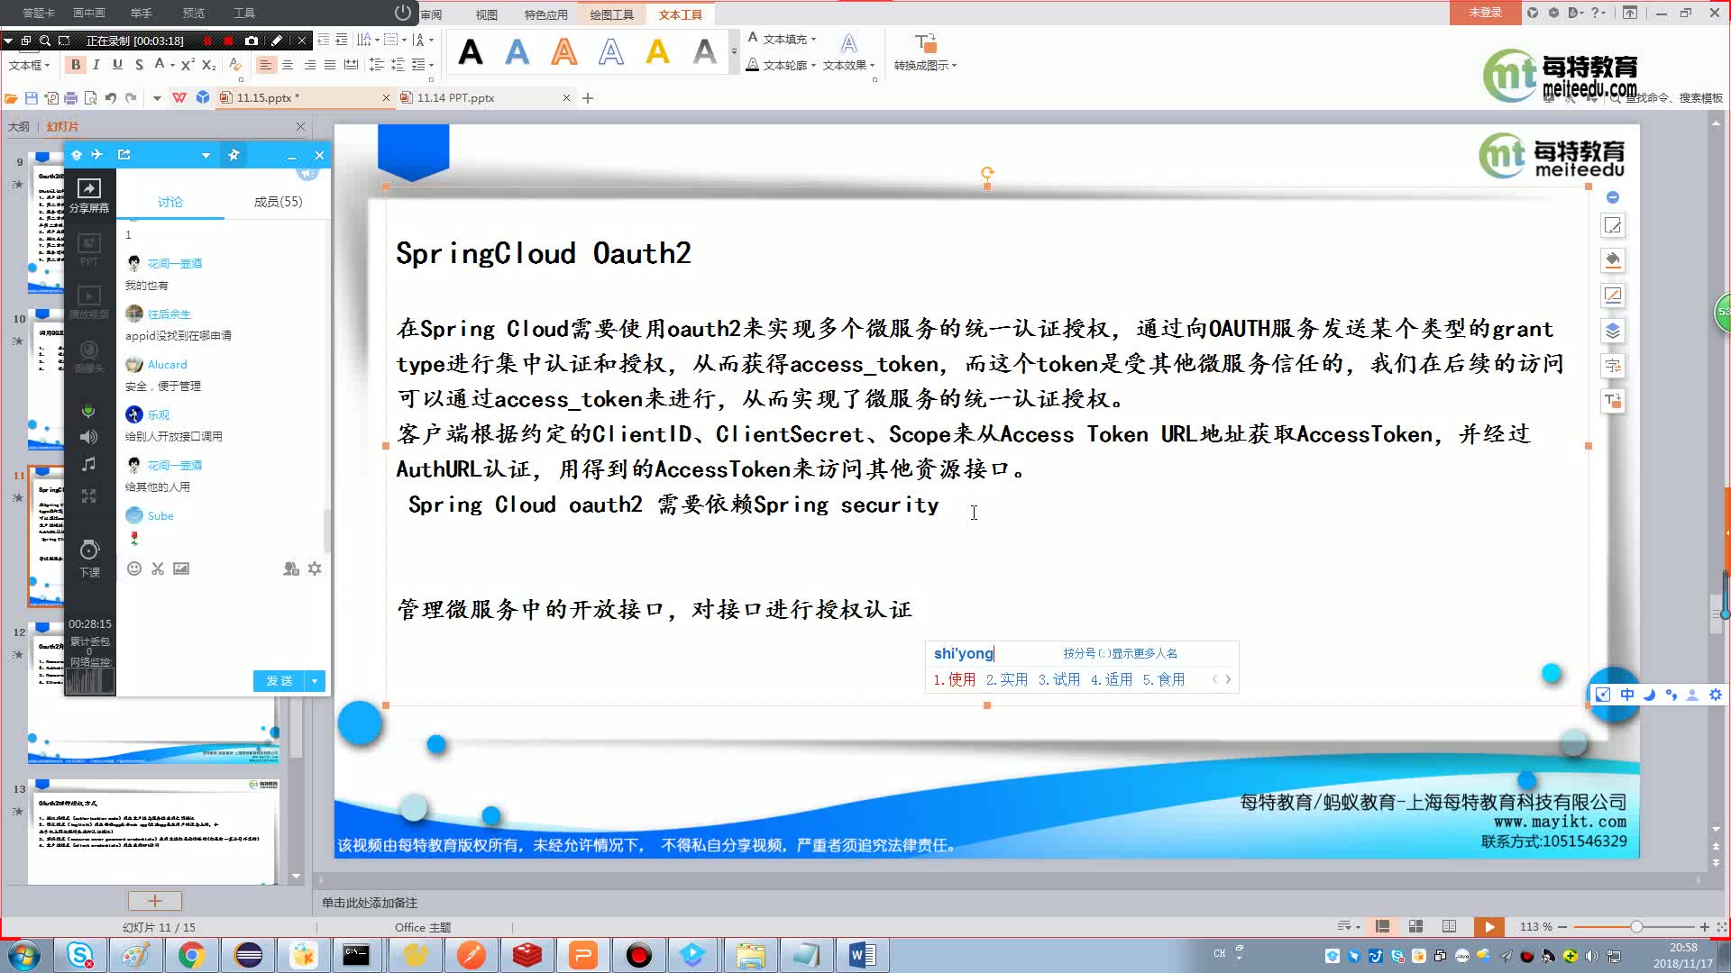Screen dimensions: 1731x973
Task: Open the 特色应用 ribbon tab
Action: (546, 14)
